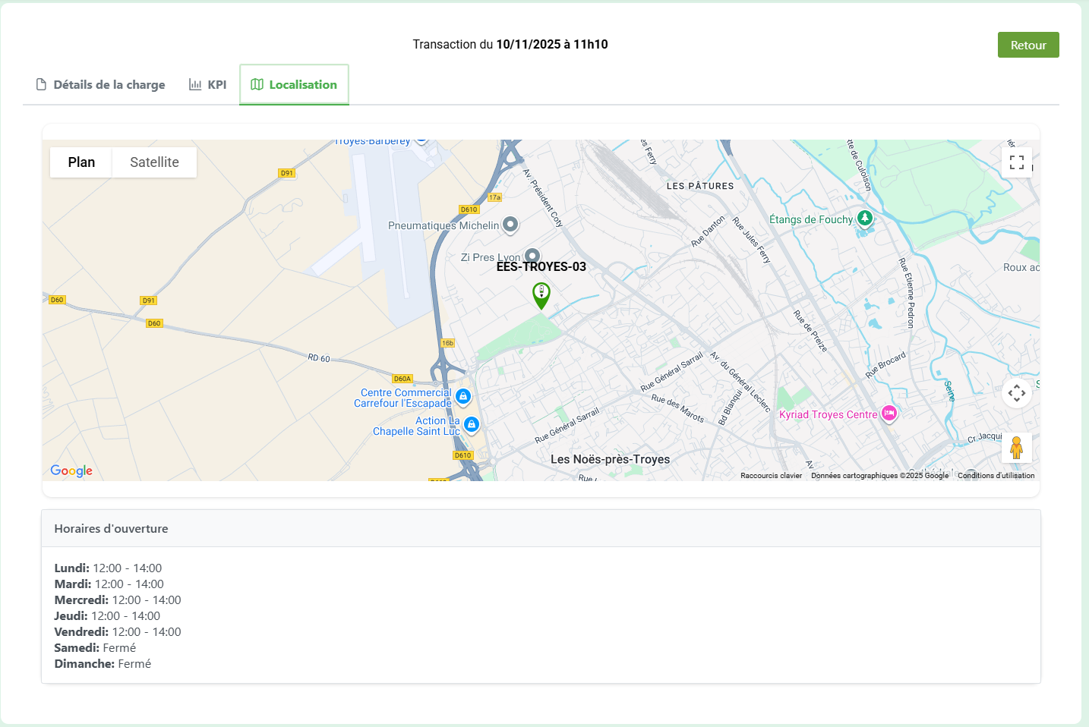1089x727 pixels.
Task: Toggle fullscreen map view
Action: [1016, 162]
